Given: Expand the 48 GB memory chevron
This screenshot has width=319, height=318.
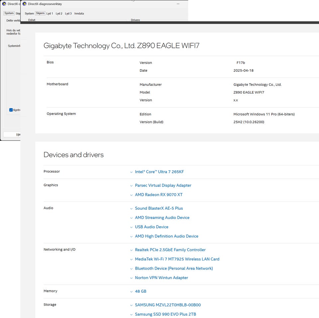Looking at the screenshot, I should click(131, 292).
